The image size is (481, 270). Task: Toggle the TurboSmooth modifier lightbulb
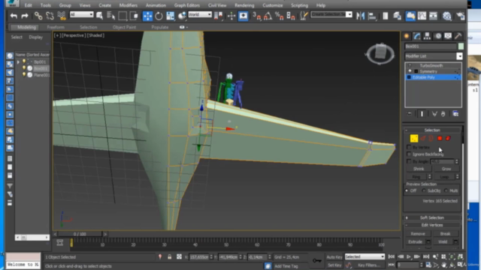coord(410,65)
